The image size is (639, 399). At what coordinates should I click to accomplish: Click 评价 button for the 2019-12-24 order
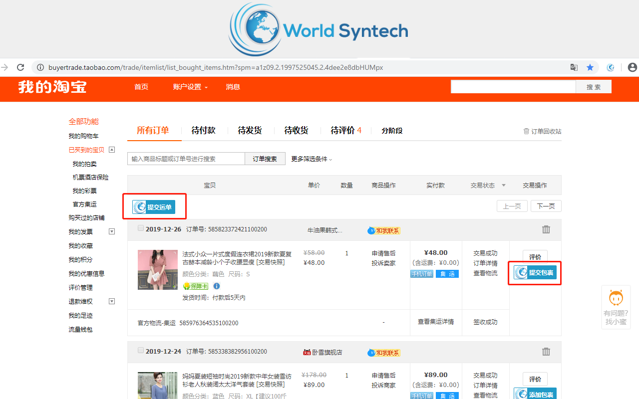(x=535, y=379)
